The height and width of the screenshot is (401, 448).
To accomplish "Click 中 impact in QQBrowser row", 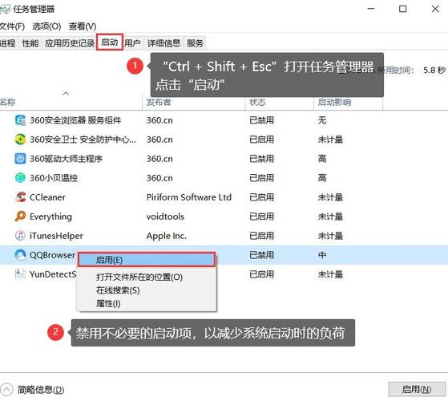I will 322,255.
